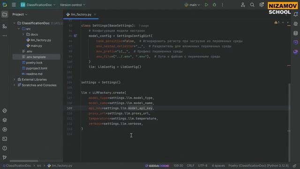This screenshot has height=169, width=300.
Task: Run the main configuration
Action: 206,5
